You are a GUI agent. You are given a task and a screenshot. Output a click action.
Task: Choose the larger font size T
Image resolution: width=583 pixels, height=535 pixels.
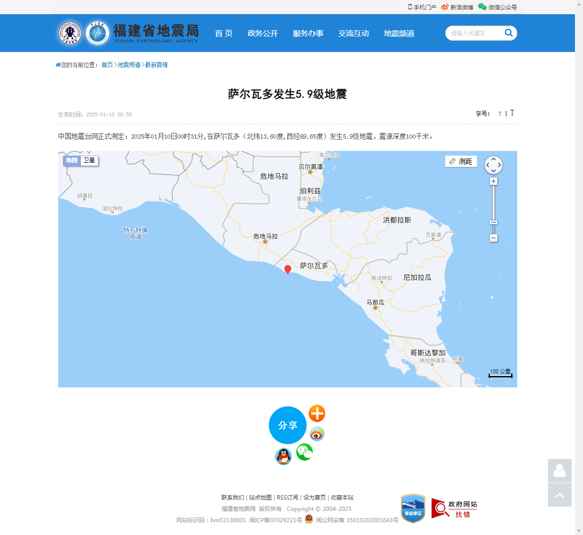(x=512, y=113)
